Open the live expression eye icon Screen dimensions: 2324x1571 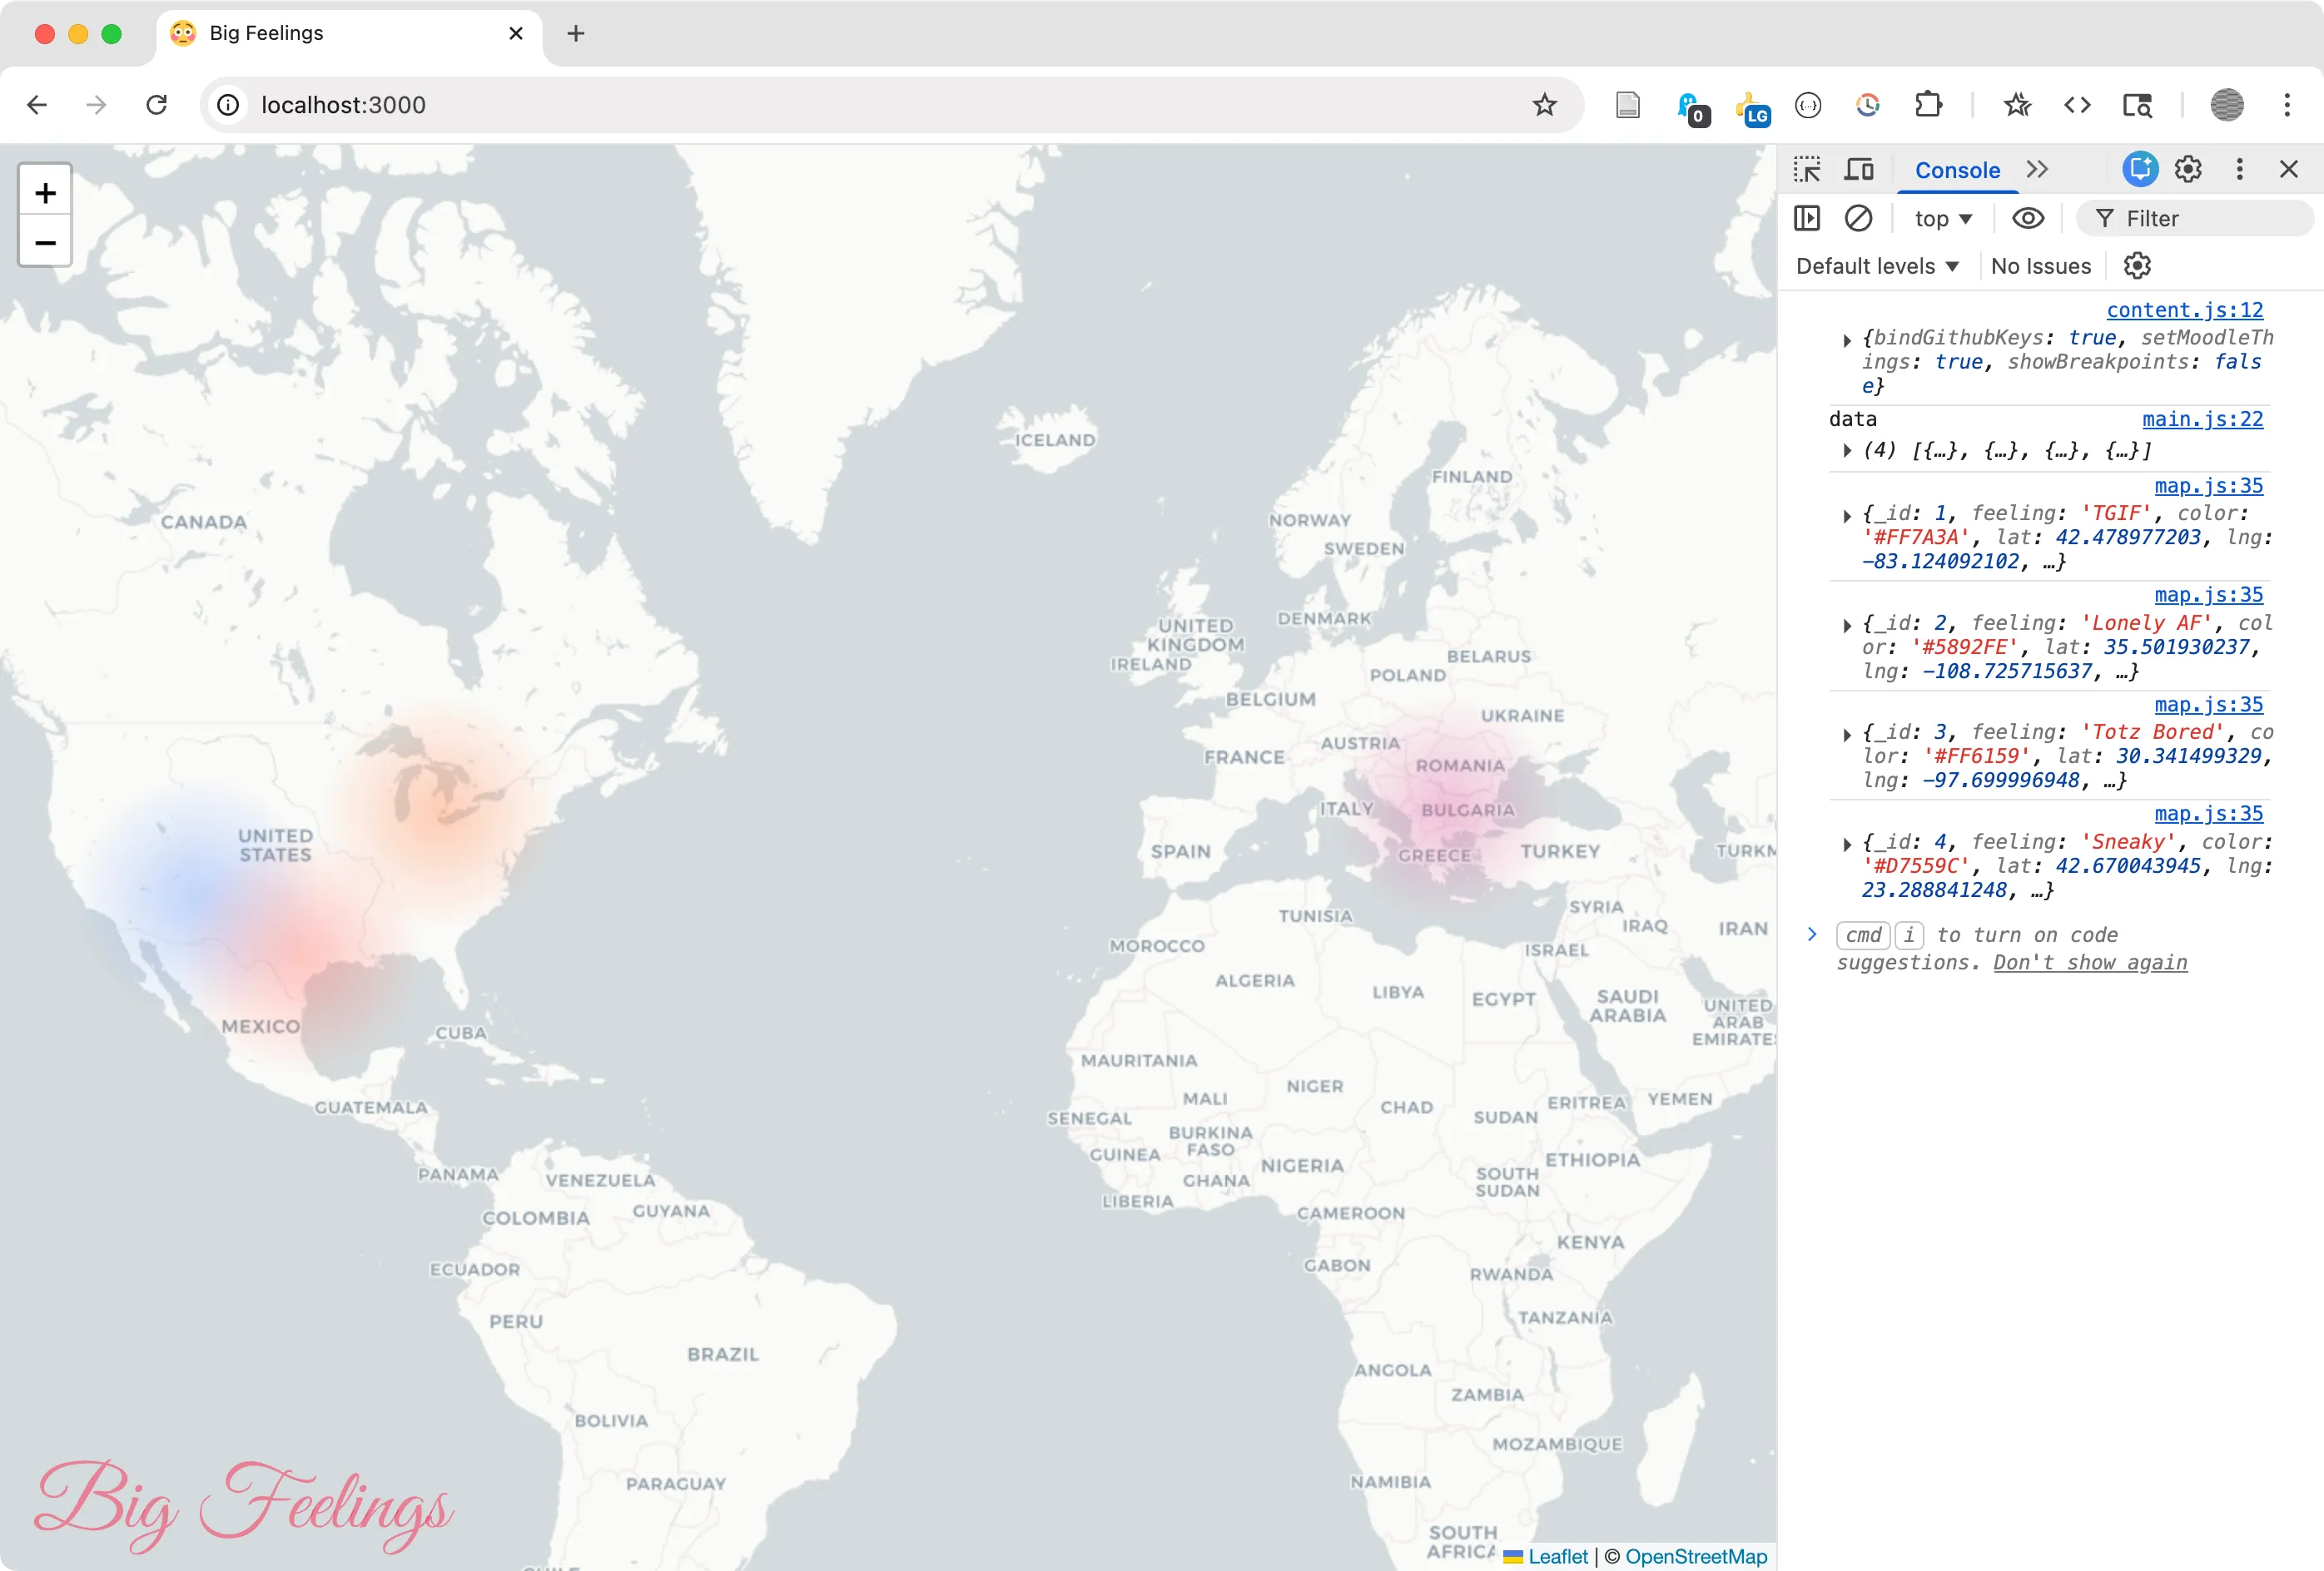coord(2027,218)
